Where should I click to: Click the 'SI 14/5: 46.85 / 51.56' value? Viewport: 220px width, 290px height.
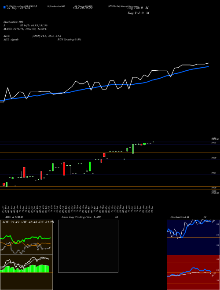[x=34, y=25]
